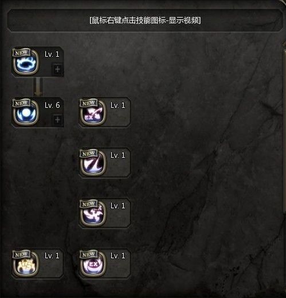The image size is (286, 298).
Task: Click the NEW badge on the blue ring skill
Action: (21, 53)
